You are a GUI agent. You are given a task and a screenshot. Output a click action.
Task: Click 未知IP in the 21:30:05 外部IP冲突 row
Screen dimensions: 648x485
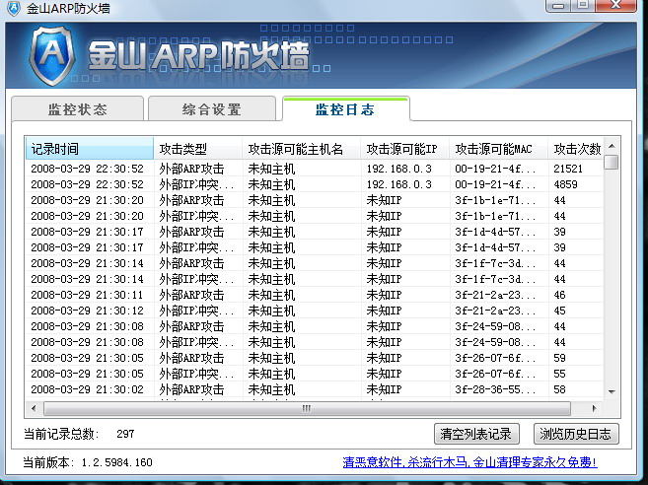click(384, 374)
